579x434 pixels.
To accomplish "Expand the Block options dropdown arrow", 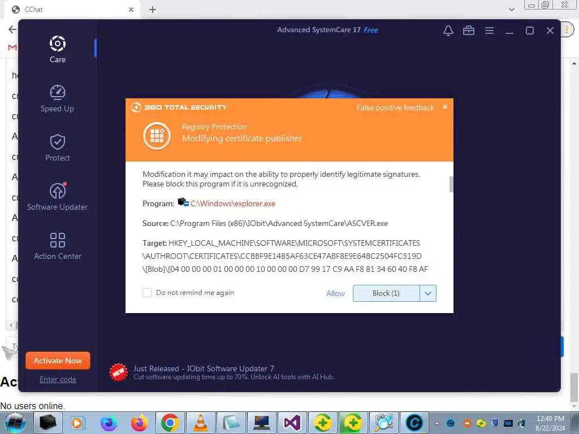I will 428,293.
